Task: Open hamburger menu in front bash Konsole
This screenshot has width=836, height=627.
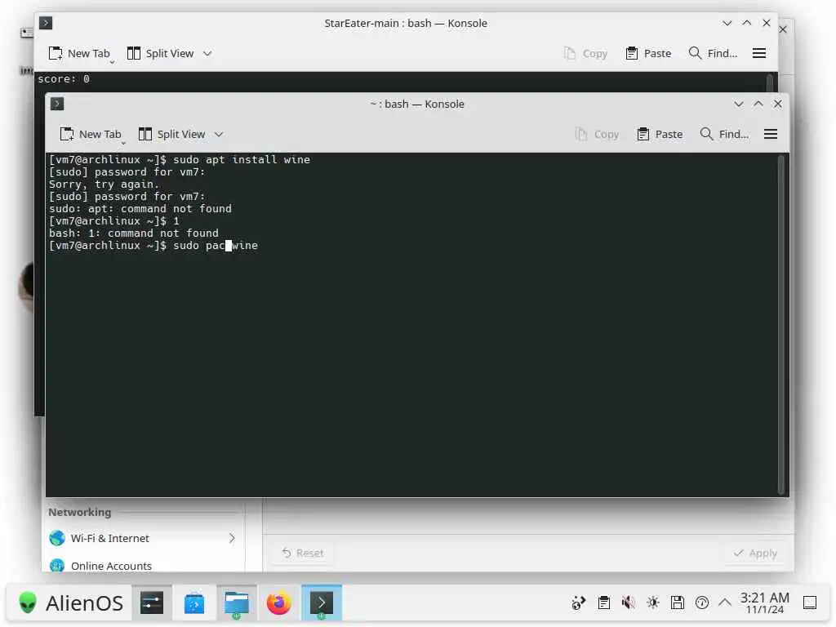Action: (771, 135)
